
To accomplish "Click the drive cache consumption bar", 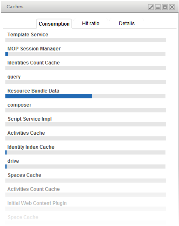I will pyautogui.click(x=85, y=167).
